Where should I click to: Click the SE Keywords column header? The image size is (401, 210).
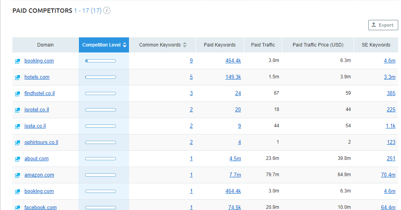pyautogui.click(x=376, y=45)
